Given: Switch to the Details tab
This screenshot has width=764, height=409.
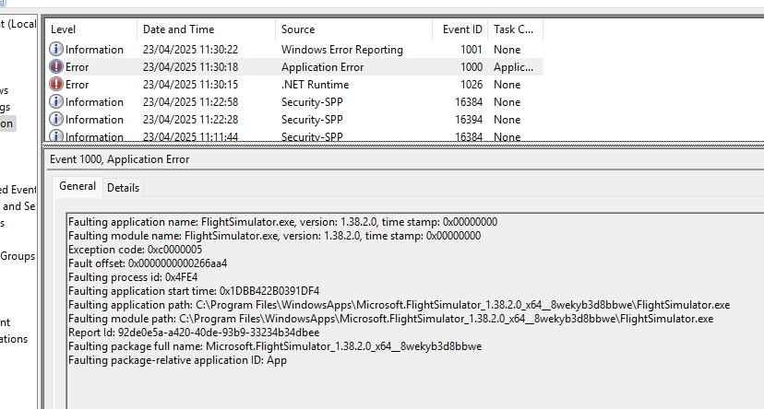Looking at the screenshot, I should [x=123, y=188].
